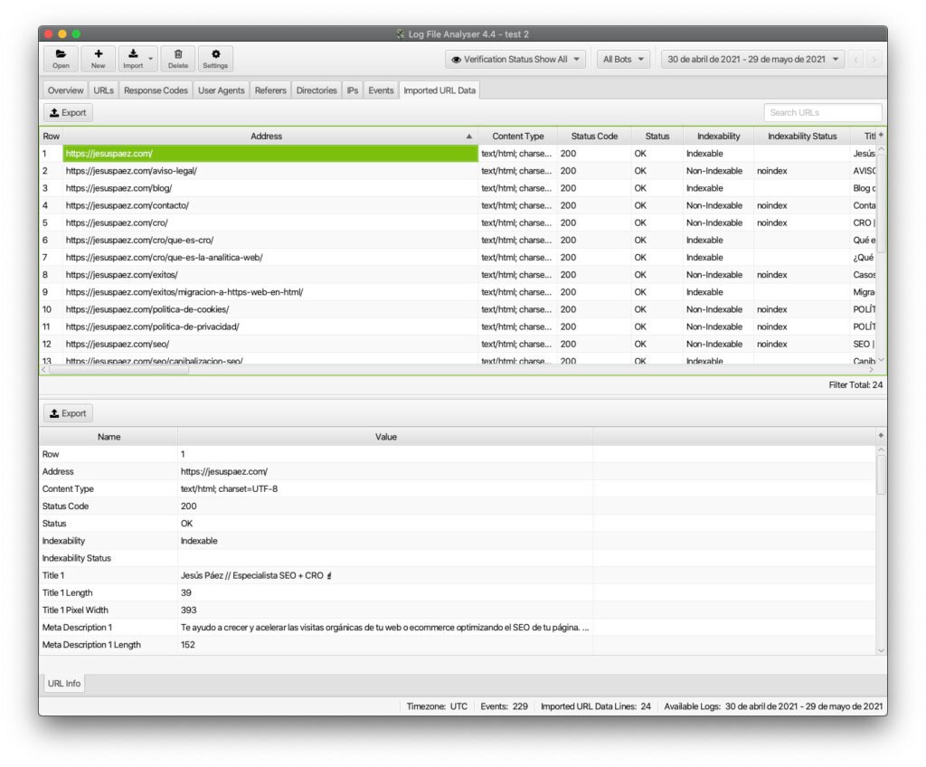
Task: Click vertical scrollbar of details panel
Action: tap(881, 476)
